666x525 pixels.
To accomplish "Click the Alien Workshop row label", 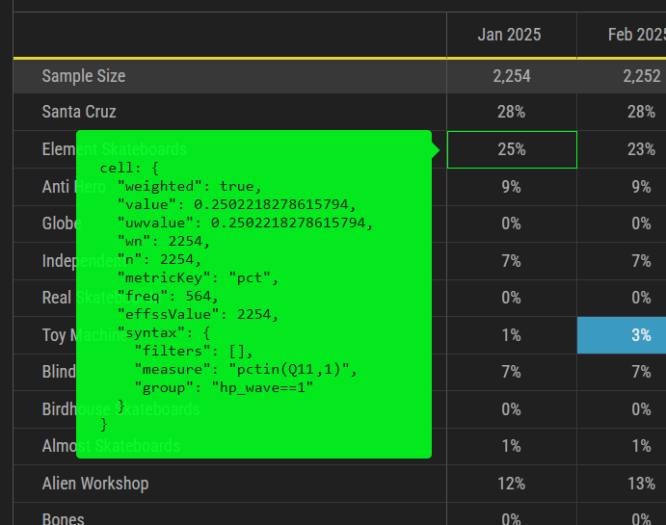I will point(95,484).
